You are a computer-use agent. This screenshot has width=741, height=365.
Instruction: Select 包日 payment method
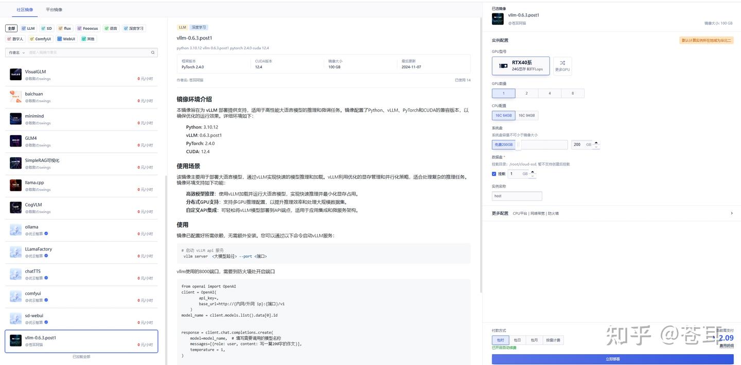click(x=518, y=340)
